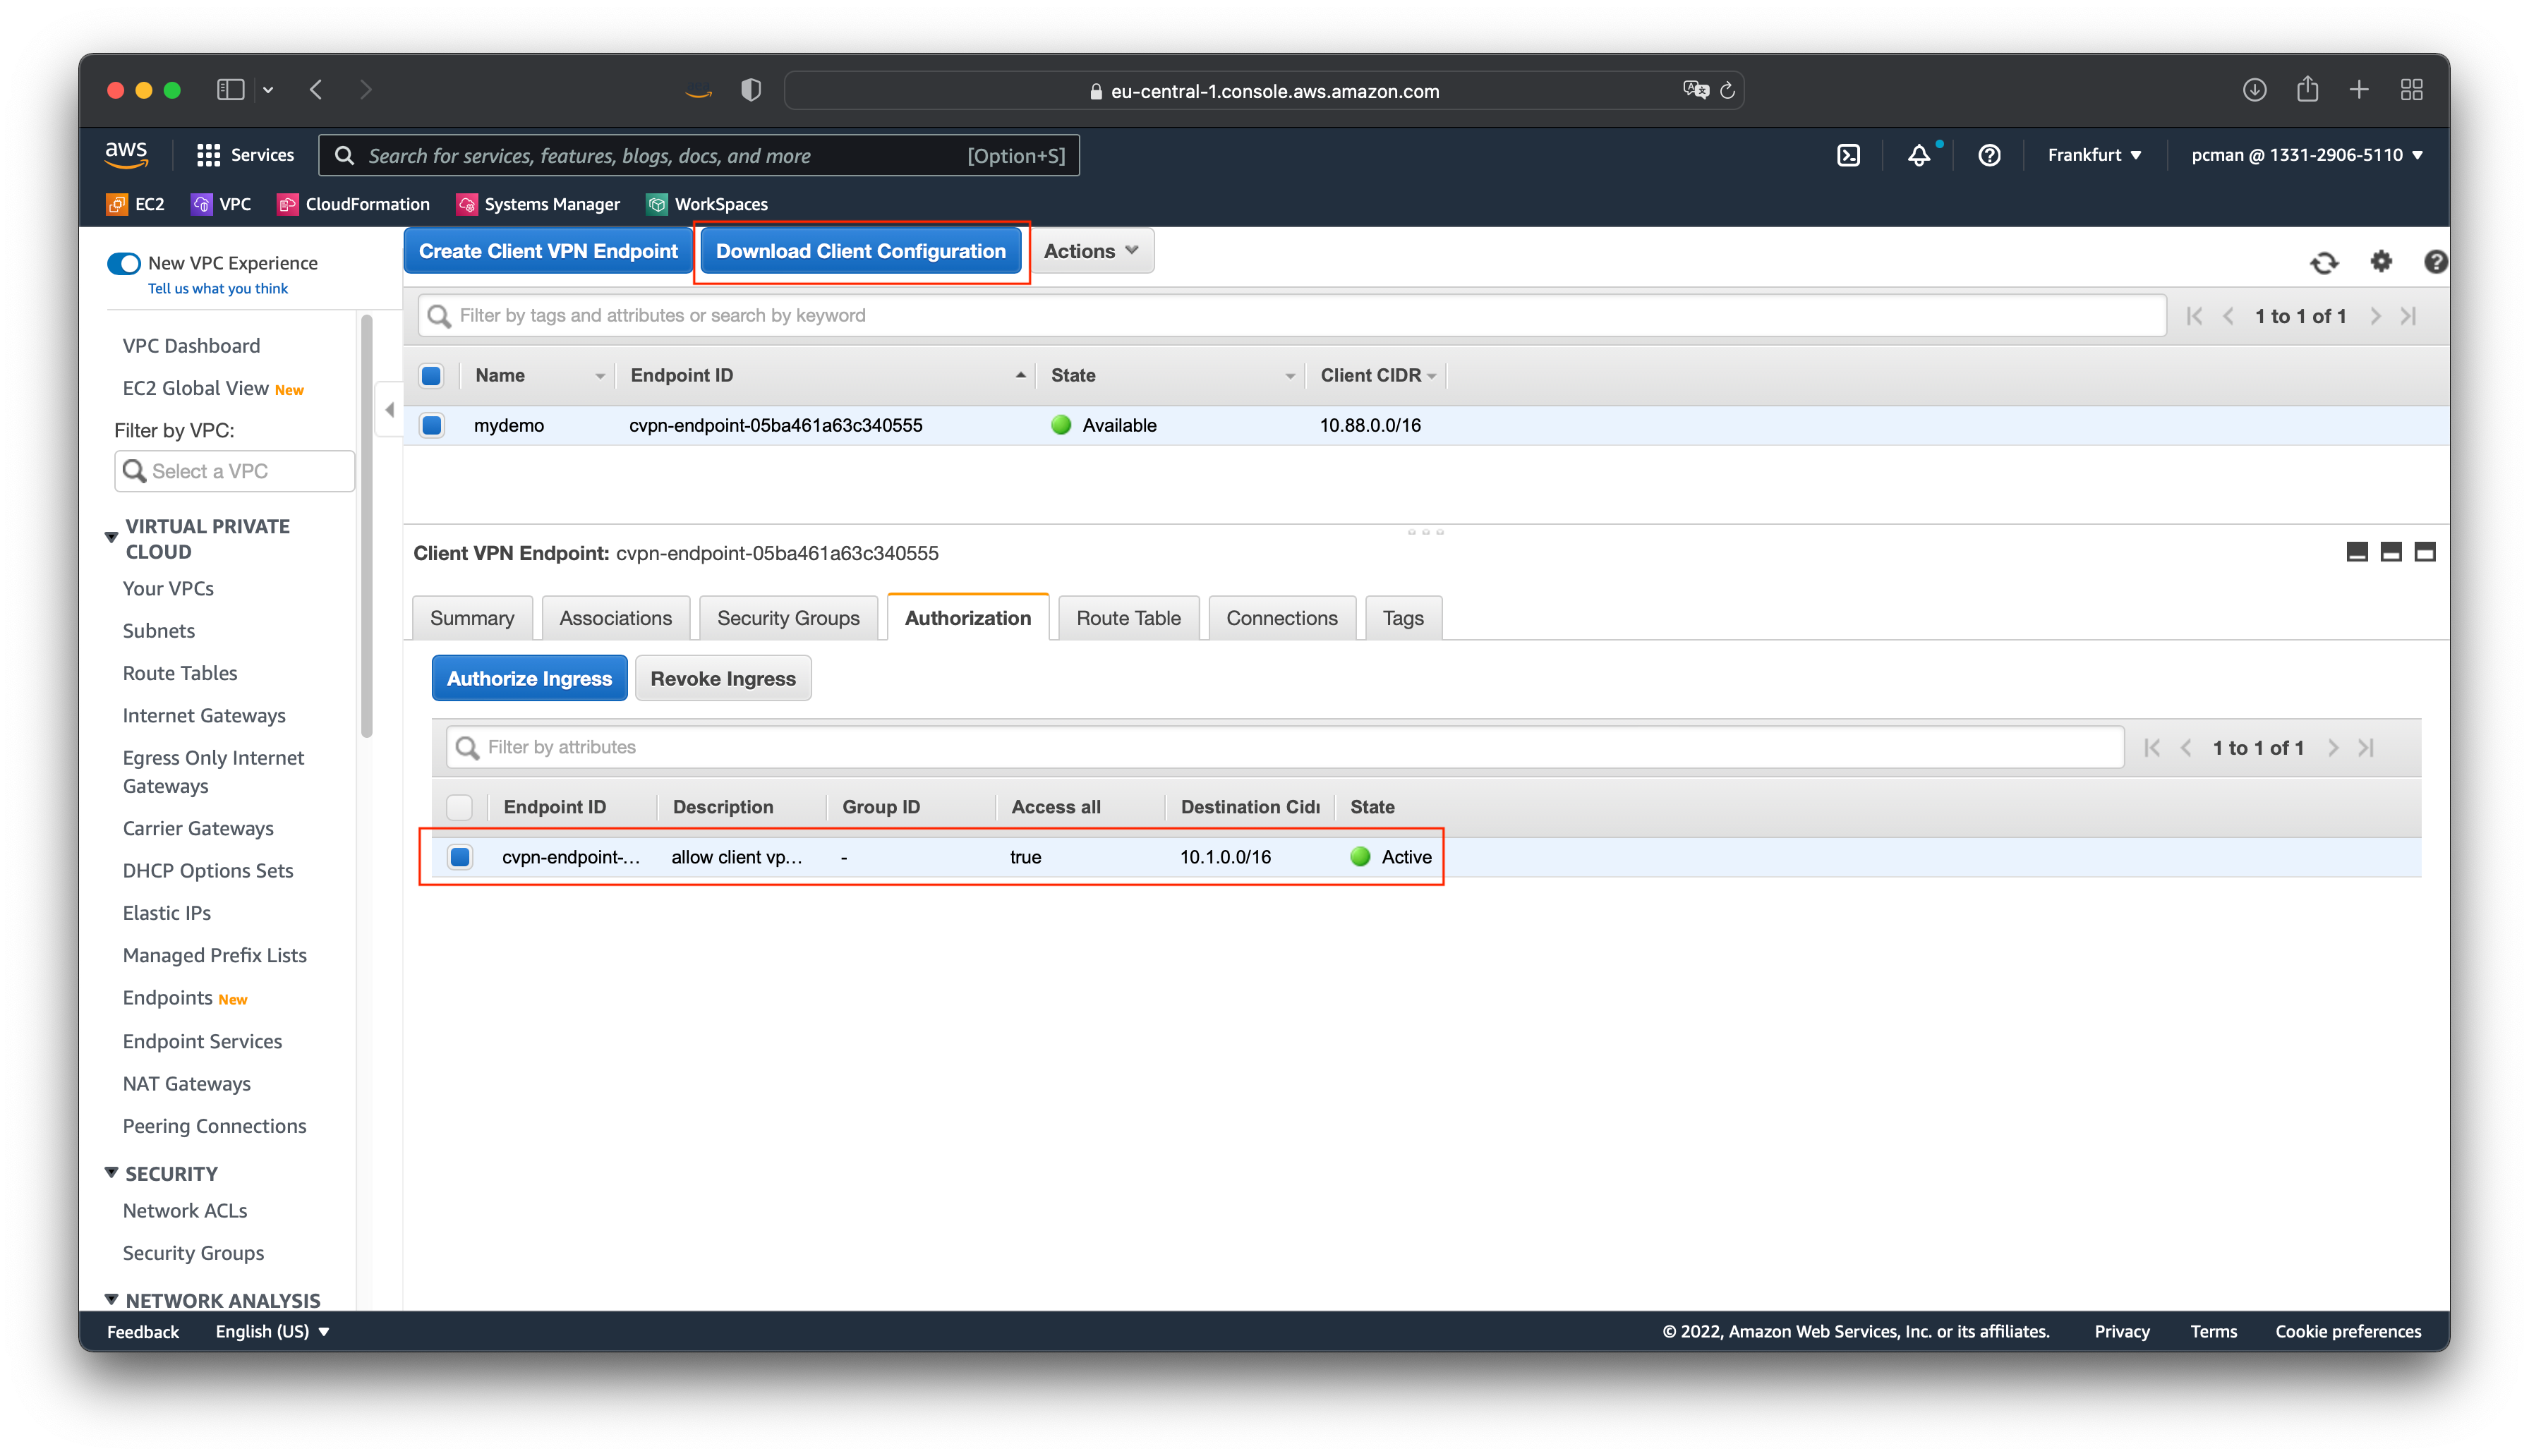Open Safari downloads icon
The image size is (2529, 1456).
coord(2254,90)
